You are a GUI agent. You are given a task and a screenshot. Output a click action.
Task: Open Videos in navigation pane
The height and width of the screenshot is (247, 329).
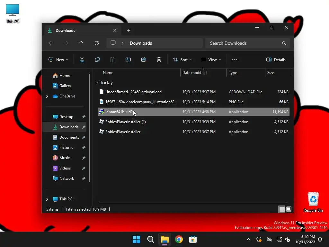[x=65, y=168]
